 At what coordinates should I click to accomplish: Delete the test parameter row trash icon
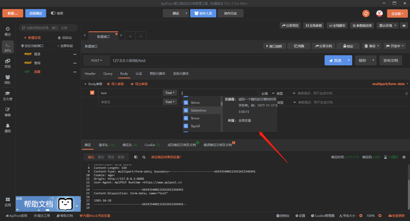tap(407, 93)
